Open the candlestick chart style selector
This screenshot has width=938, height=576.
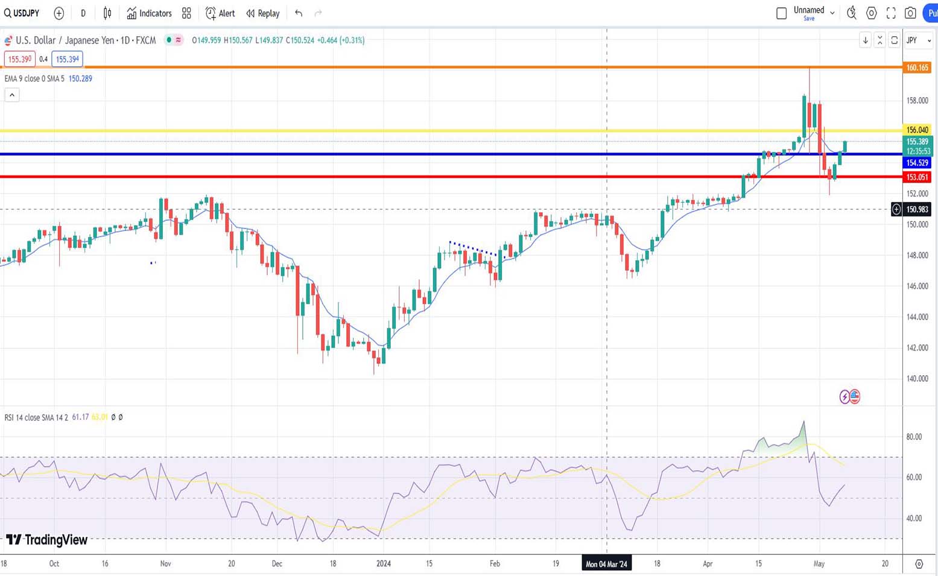(x=107, y=13)
